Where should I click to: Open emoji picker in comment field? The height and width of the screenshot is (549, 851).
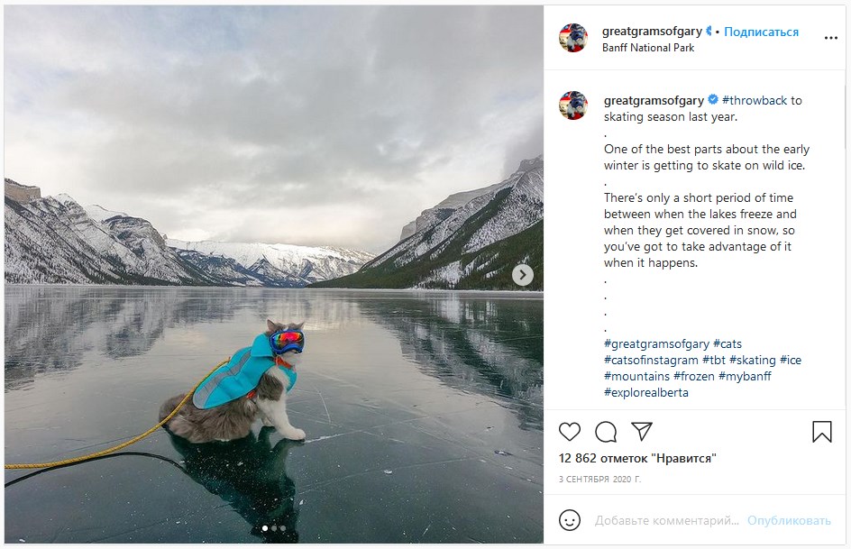tap(570, 520)
